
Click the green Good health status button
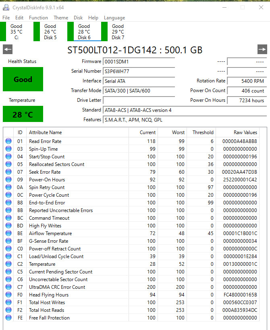pyautogui.click(x=23, y=79)
